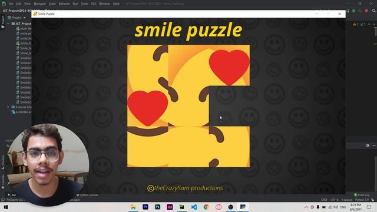Click the top-left eyebrow puzzle tile
This screenshot has width=377, height=212.
(x=148, y=65)
